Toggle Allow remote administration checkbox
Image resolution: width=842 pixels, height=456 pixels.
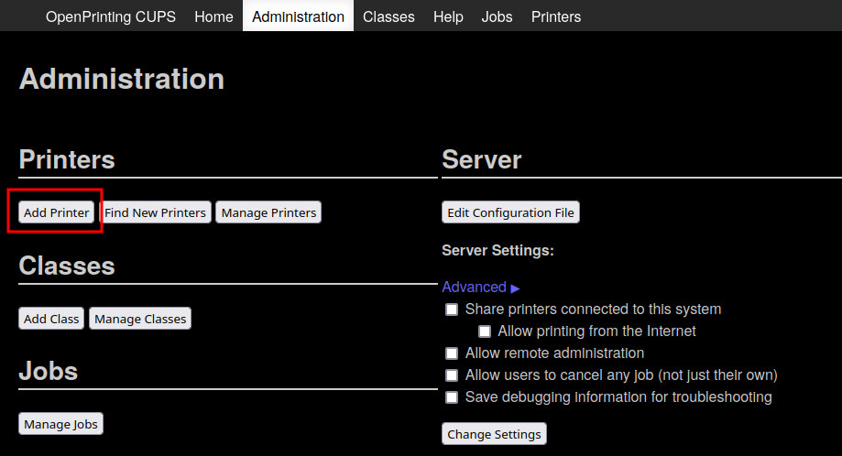[452, 353]
